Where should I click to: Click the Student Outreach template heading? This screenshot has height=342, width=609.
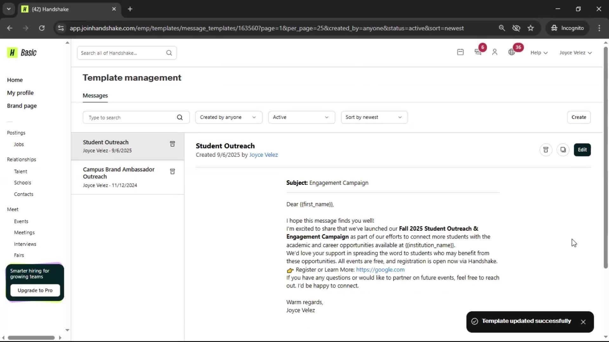coord(225,146)
